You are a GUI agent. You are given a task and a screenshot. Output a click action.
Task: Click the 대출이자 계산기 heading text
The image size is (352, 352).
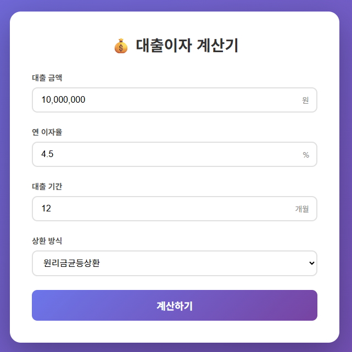[x=187, y=46]
